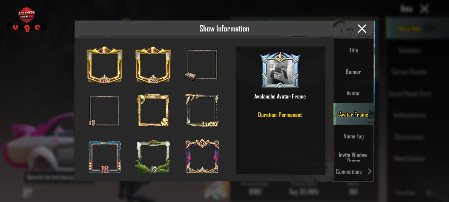The width and height of the screenshot is (449, 202).
Task: Go to the Name Tag tab
Action: point(353,136)
